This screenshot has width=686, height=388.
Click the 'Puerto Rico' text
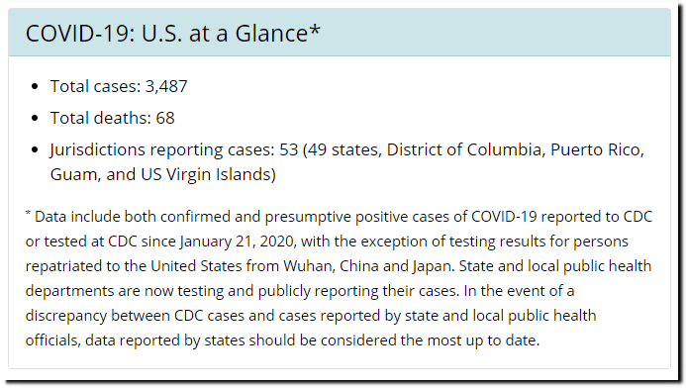coord(595,149)
